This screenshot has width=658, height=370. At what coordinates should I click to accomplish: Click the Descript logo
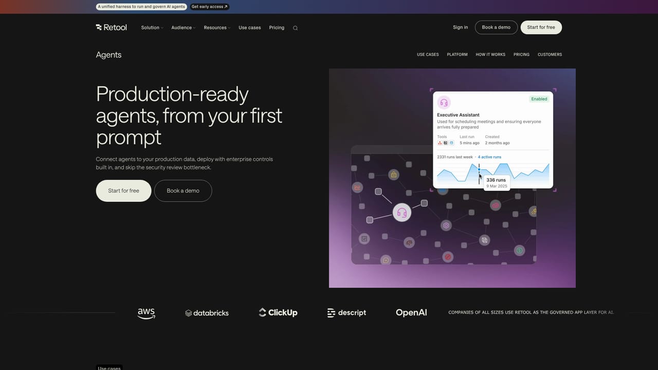tap(346, 312)
